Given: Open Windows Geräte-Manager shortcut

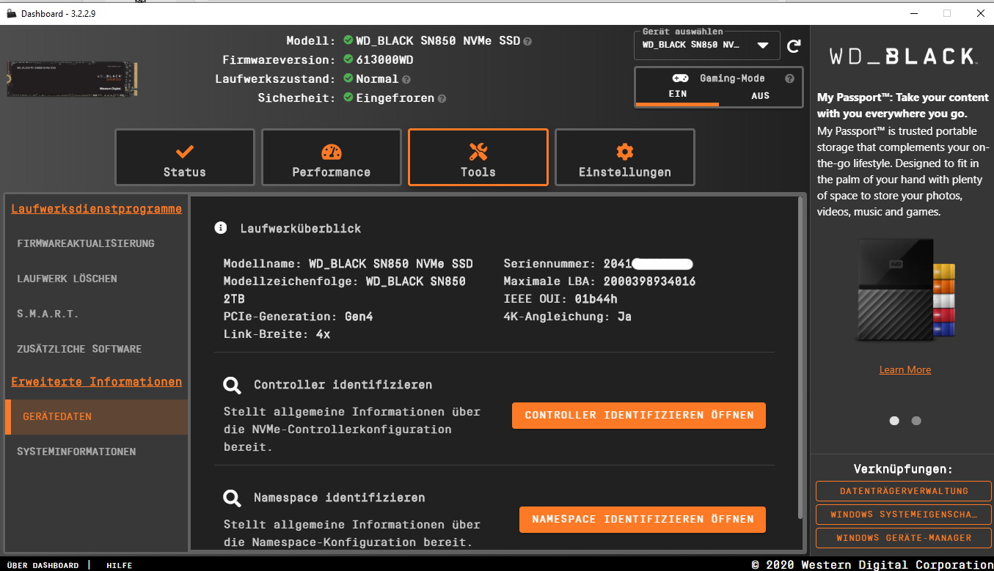Looking at the screenshot, I should coord(904,538).
